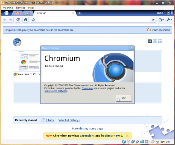Switch to the Calendar pinned tab
This screenshot has width=175, height=145.
point(28,13)
